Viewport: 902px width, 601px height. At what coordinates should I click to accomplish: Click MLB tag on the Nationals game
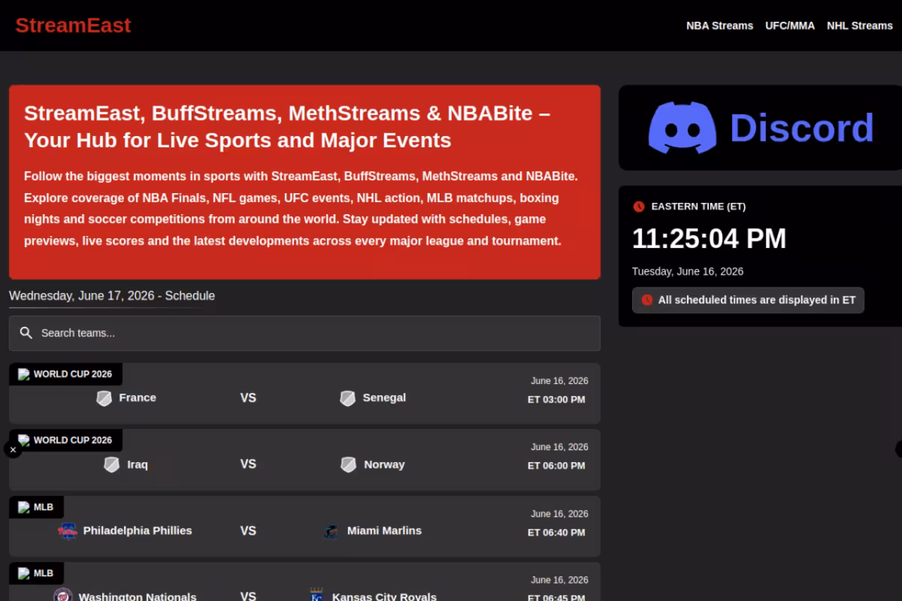click(x=36, y=573)
